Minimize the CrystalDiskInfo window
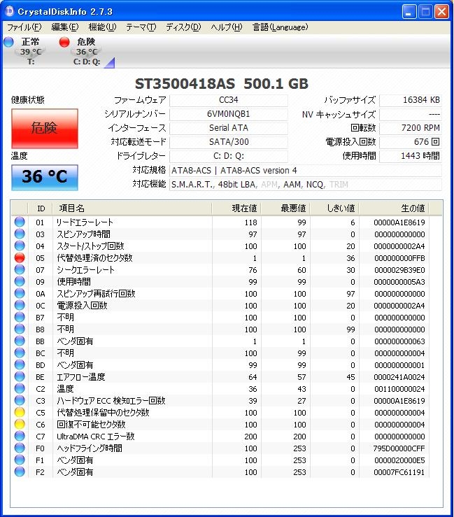 click(x=409, y=12)
